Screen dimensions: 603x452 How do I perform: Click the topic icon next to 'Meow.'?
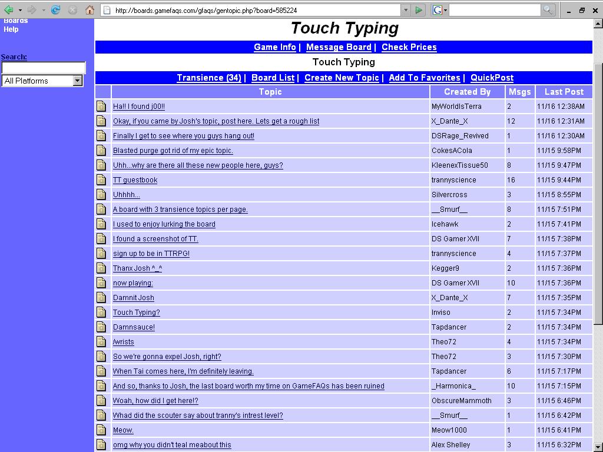point(101,430)
